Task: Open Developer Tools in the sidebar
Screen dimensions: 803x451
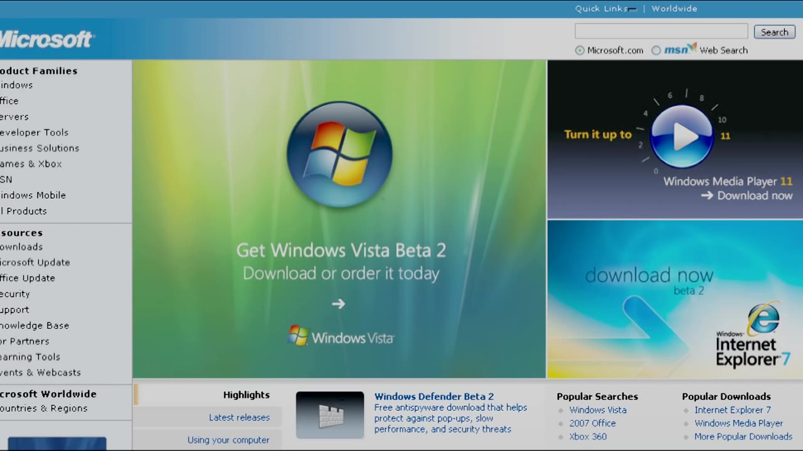Action: (35, 132)
